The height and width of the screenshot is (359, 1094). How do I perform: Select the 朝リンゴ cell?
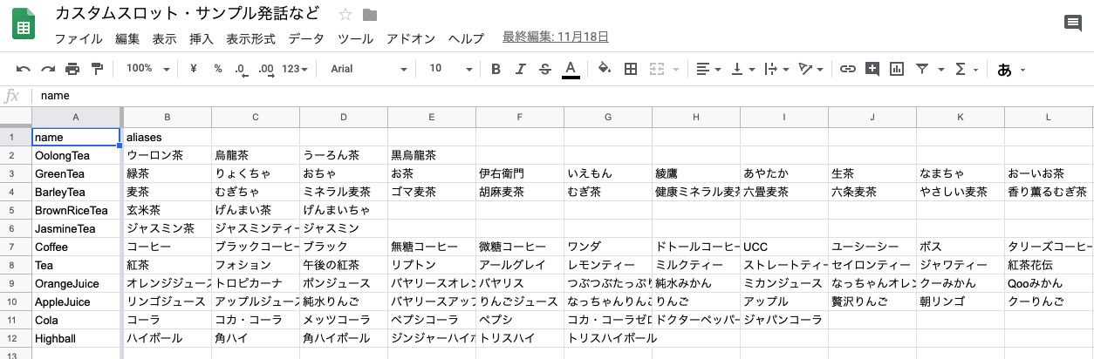click(x=960, y=301)
